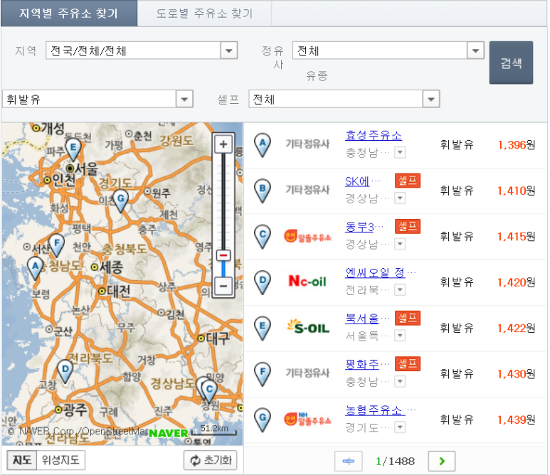Click the 1,439원 price

[x=517, y=420]
